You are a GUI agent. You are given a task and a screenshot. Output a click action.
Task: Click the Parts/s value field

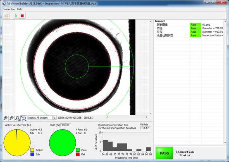(146, 128)
